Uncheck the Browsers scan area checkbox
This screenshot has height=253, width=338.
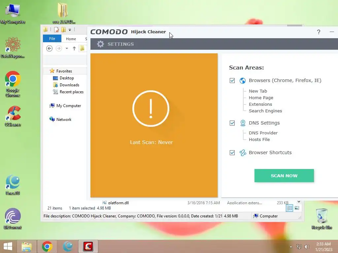232,80
